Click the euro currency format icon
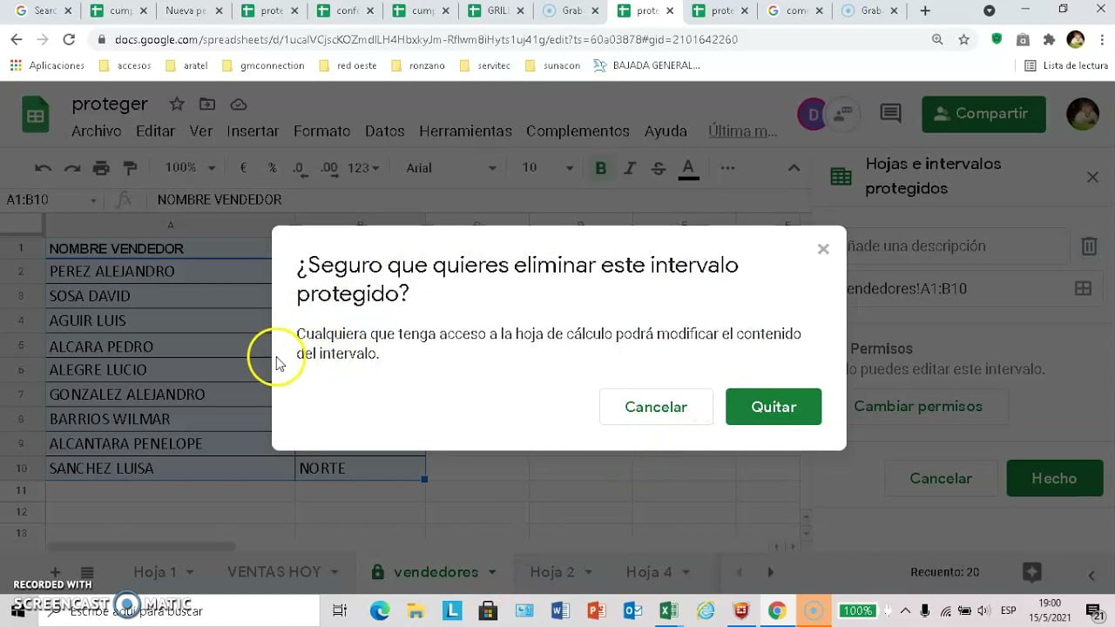 pyautogui.click(x=243, y=168)
